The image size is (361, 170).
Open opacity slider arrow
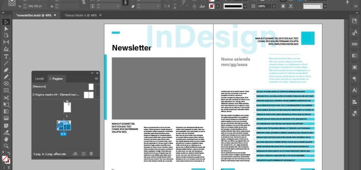pyautogui.click(x=274, y=6)
